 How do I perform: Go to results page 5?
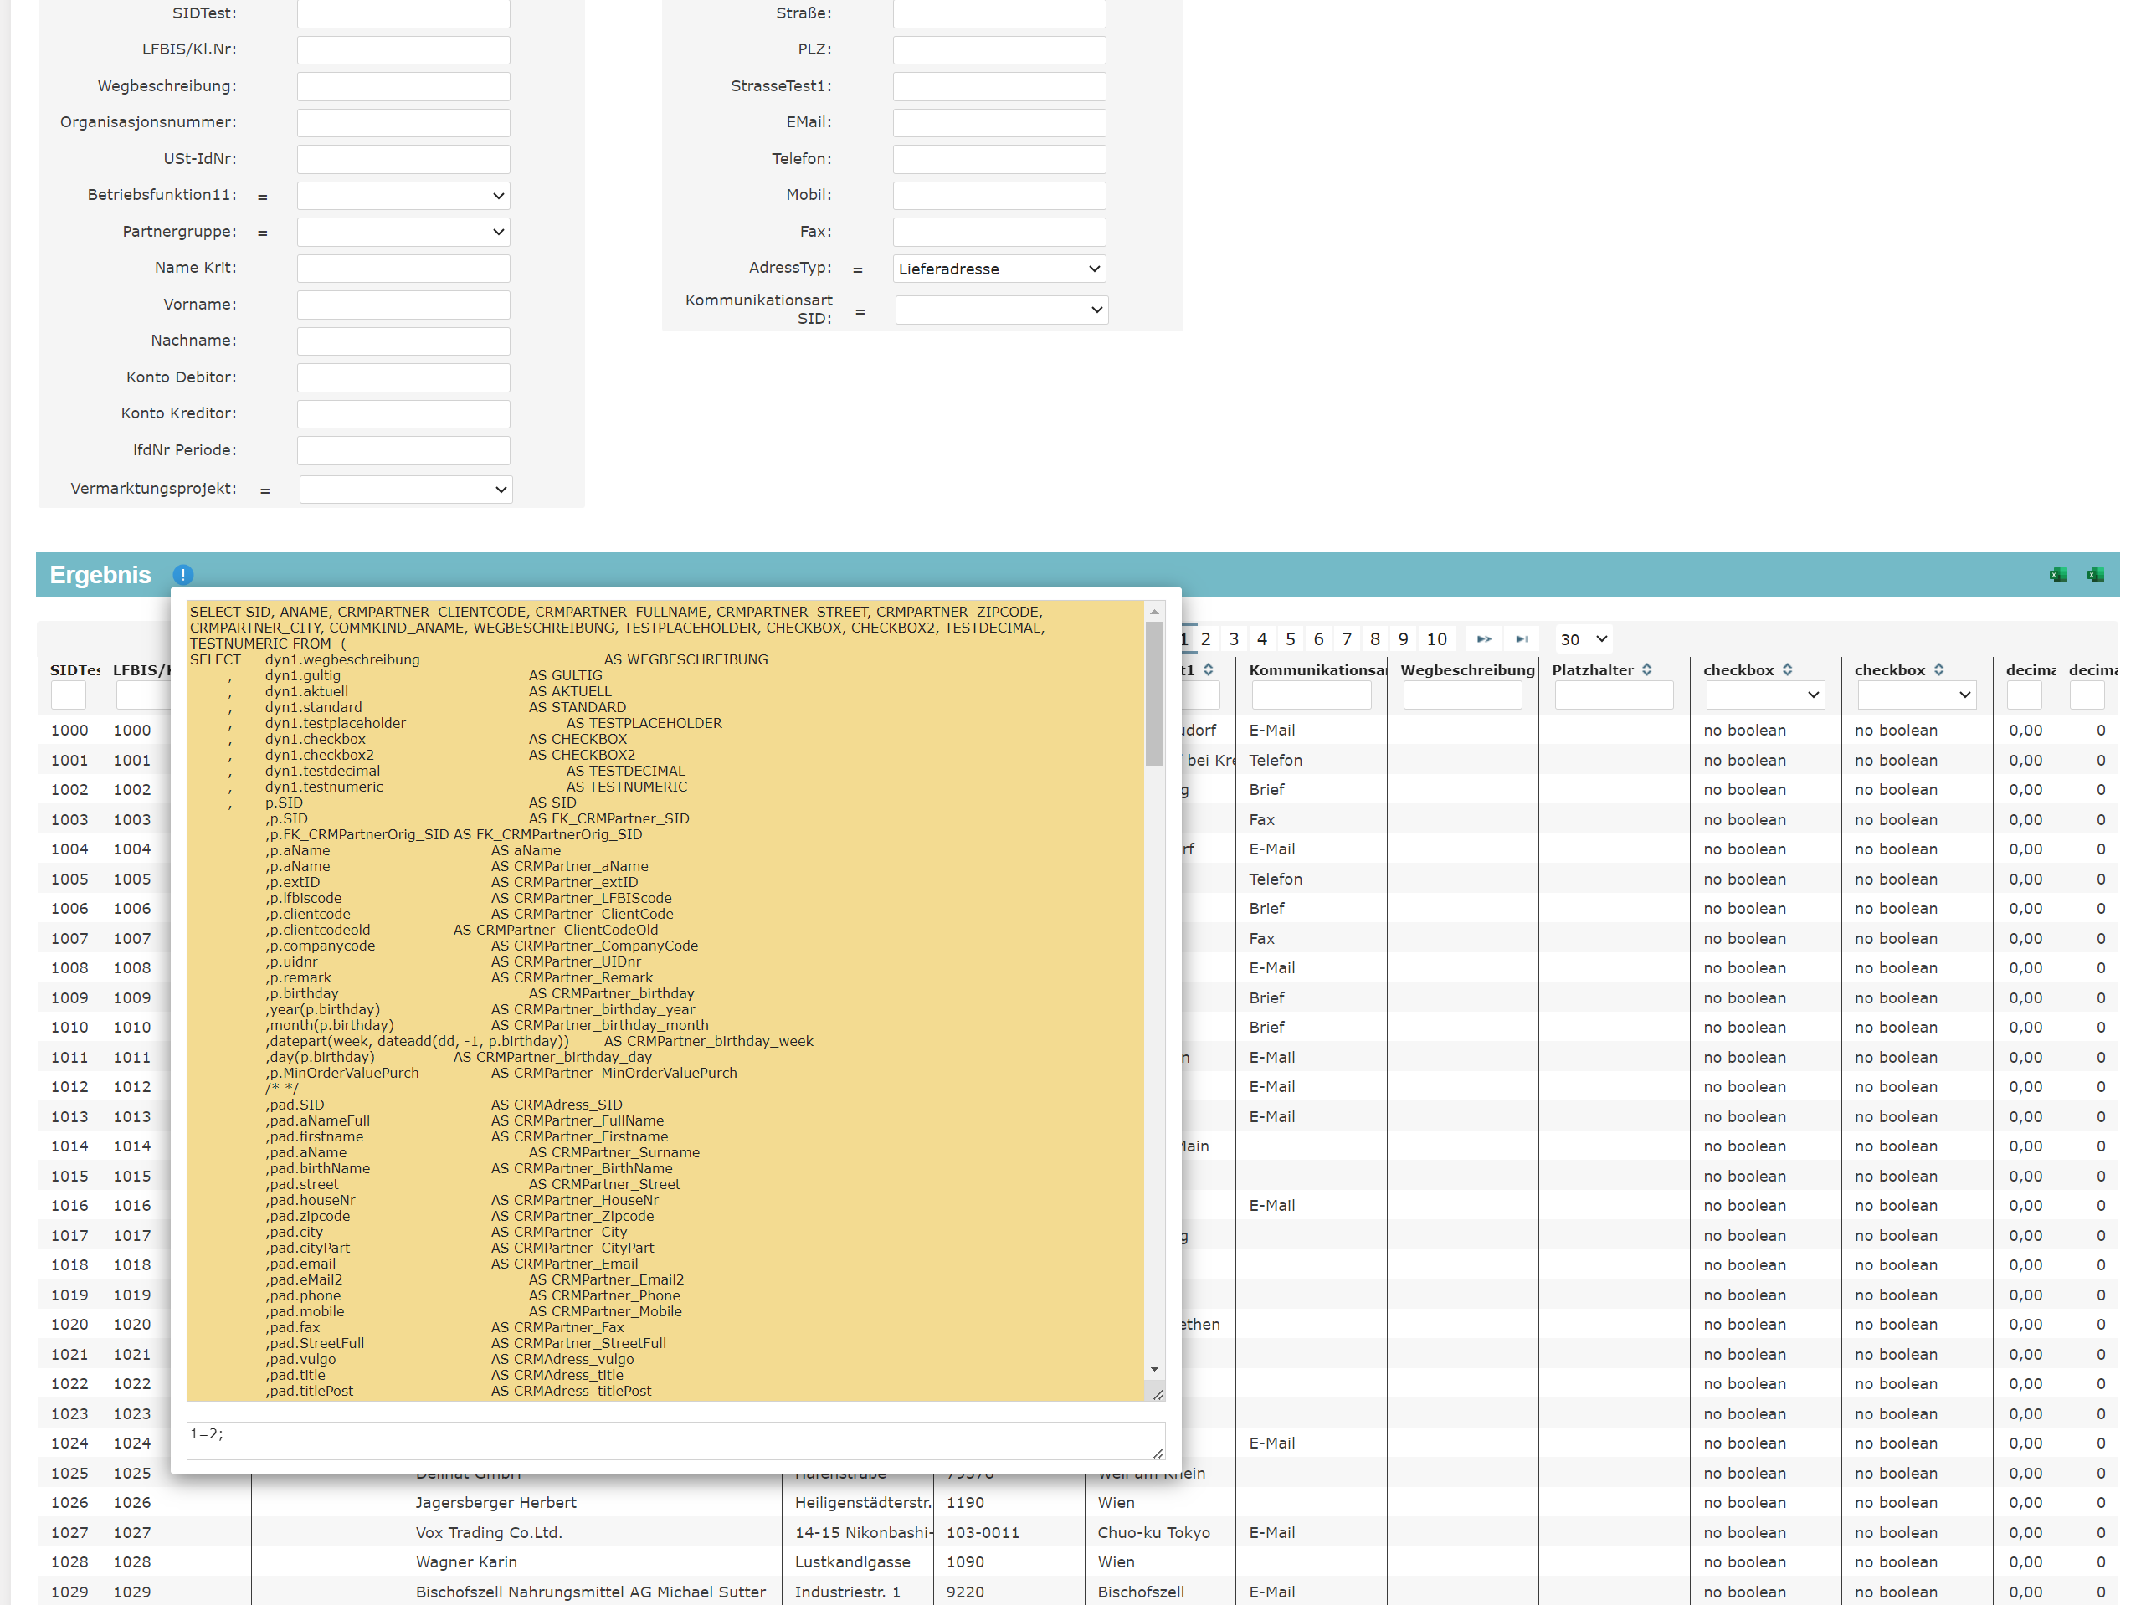point(1291,638)
